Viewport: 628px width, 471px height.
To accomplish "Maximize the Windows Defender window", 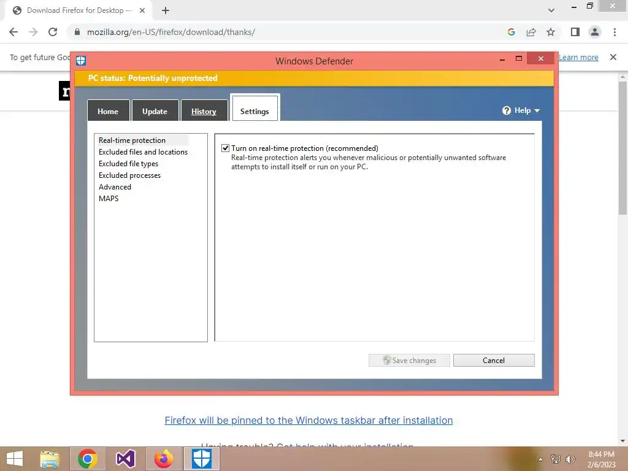I will (x=519, y=58).
